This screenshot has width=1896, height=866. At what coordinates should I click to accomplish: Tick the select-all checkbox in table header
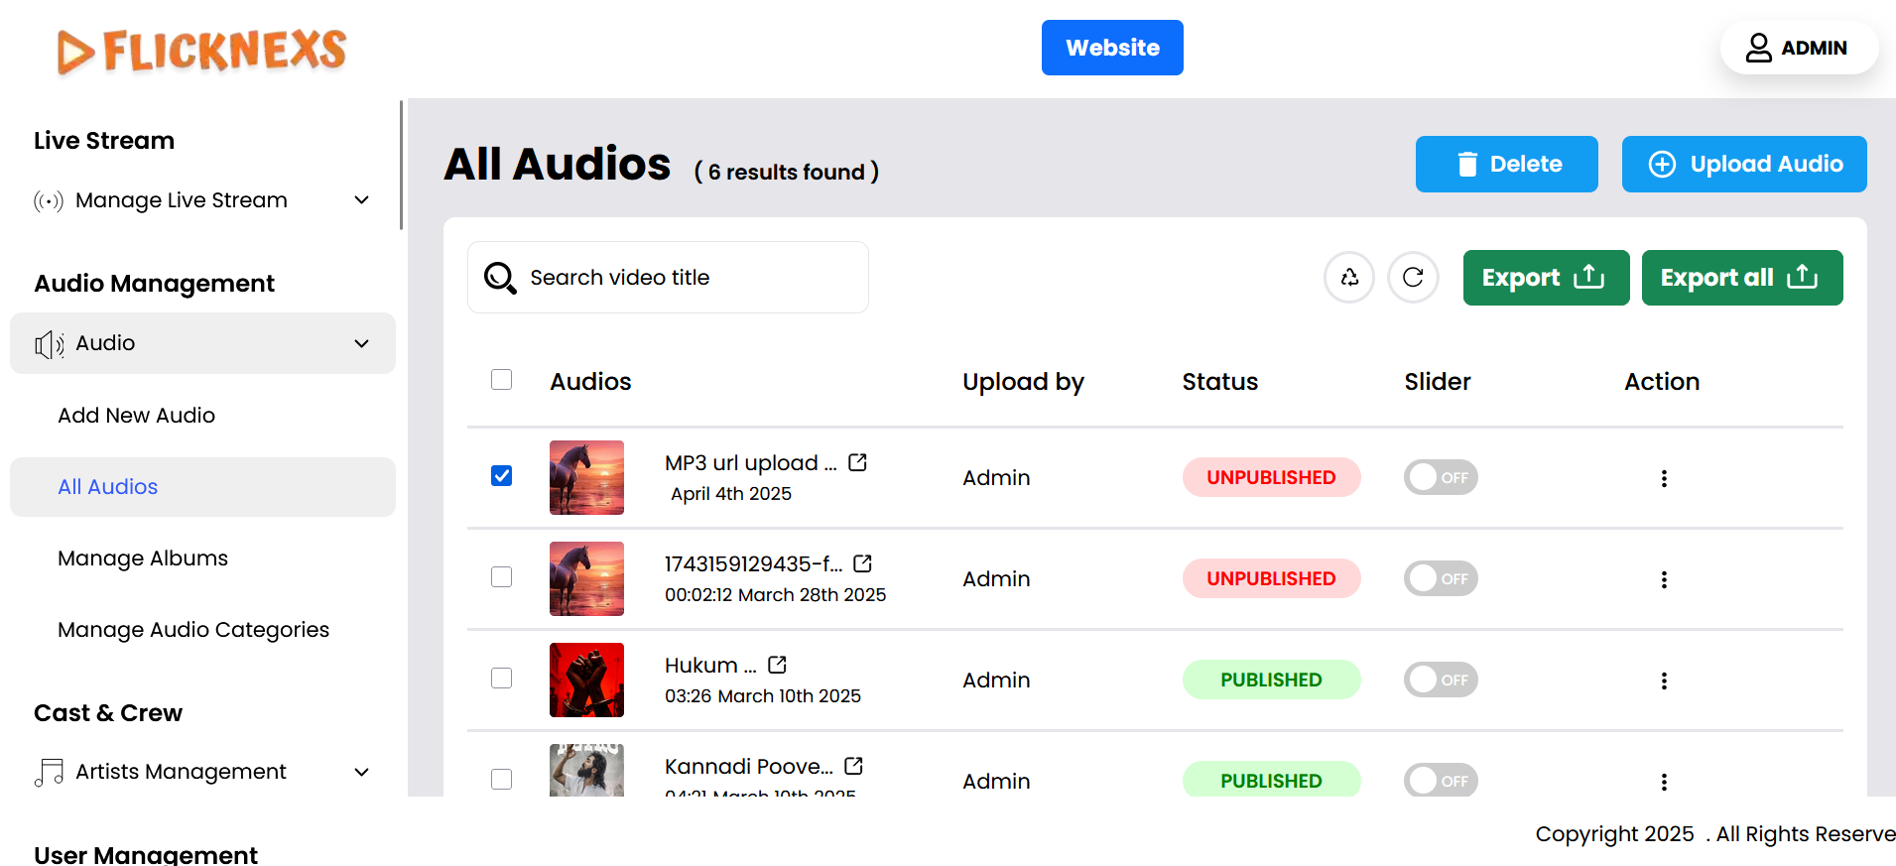point(502,380)
